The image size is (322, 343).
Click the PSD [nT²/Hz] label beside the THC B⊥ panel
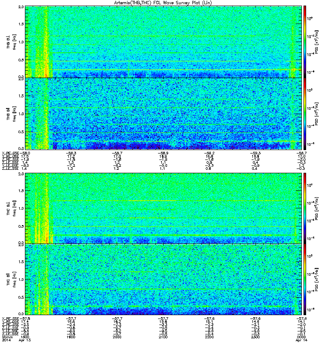coord(317,208)
